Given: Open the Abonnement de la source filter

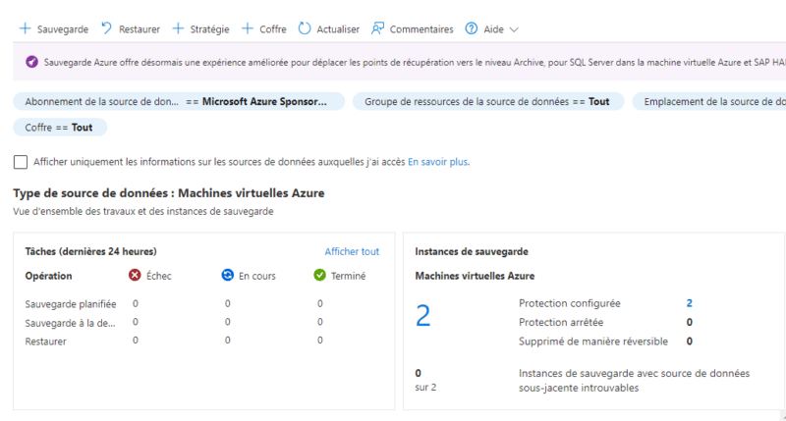Looking at the screenshot, I should (x=179, y=102).
